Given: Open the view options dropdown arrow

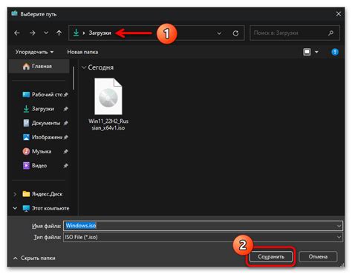Looking at the screenshot, I should tap(316, 52).
